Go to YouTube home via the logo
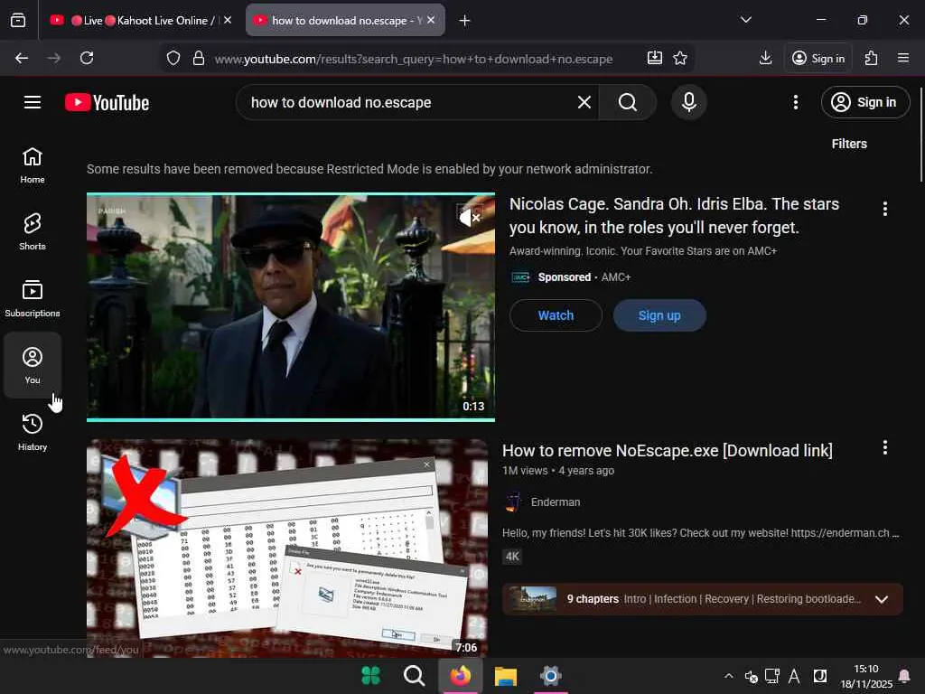The height and width of the screenshot is (694, 925). click(107, 102)
